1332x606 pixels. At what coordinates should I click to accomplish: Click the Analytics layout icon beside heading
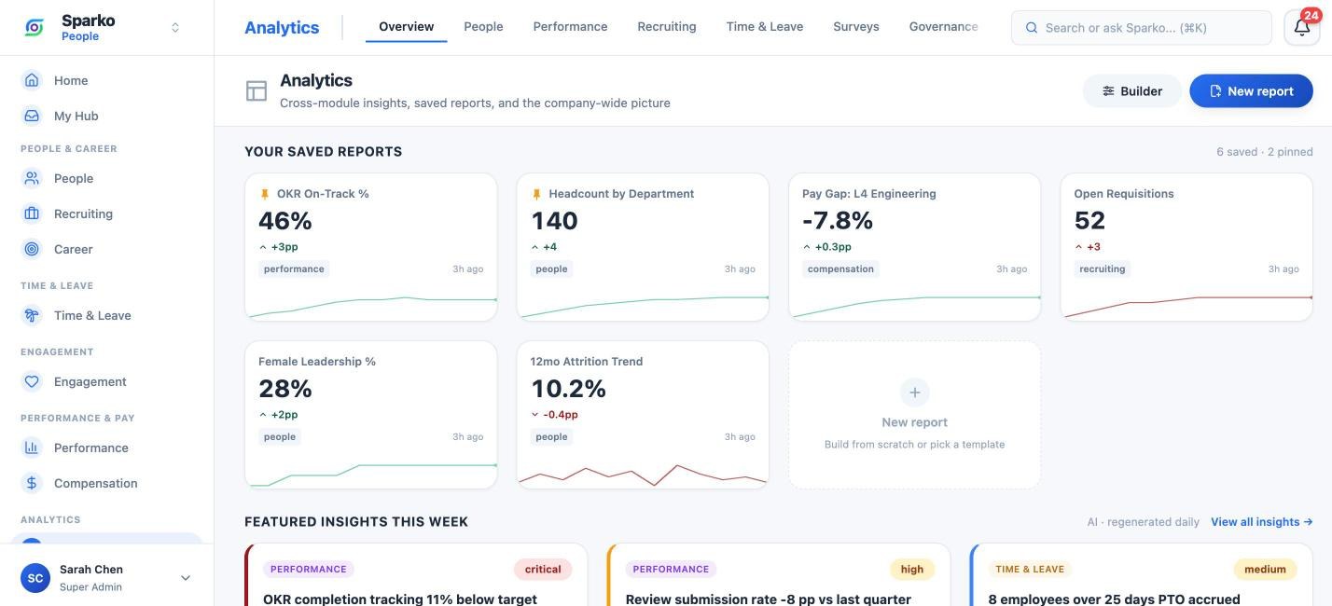pyautogui.click(x=257, y=90)
